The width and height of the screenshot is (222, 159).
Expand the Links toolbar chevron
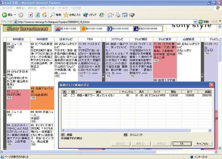click(220, 21)
